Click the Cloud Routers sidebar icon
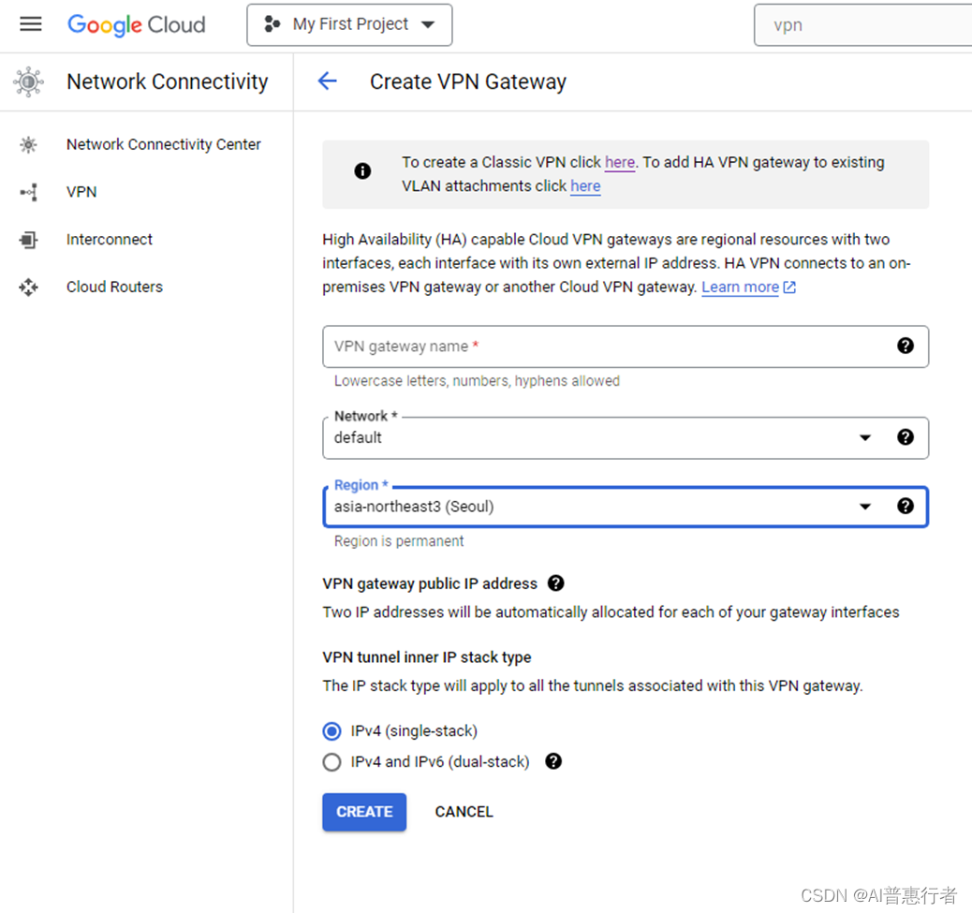This screenshot has width=972, height=913. point(28,287)
